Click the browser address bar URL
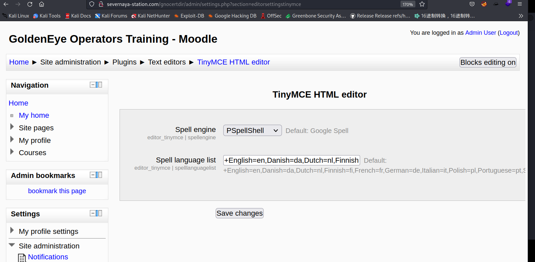 tap(204, 4)
